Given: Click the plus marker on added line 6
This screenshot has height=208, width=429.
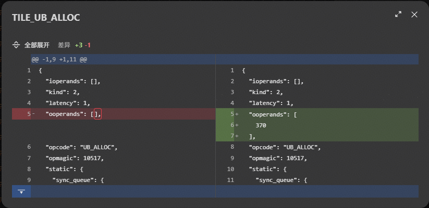Looking at the screenshot, I should tap(237, 125).
